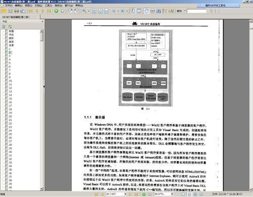Click the fit width view icon

click(106, 11)
